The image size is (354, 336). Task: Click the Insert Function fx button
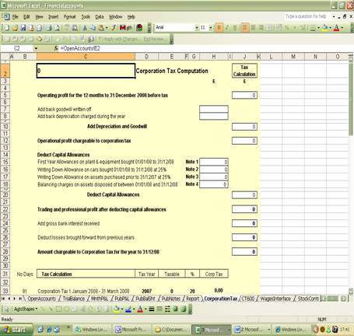coord(56,48)
